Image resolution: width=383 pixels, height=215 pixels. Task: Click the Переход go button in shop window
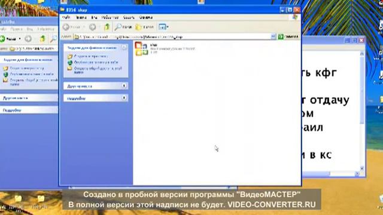[288, 37]
